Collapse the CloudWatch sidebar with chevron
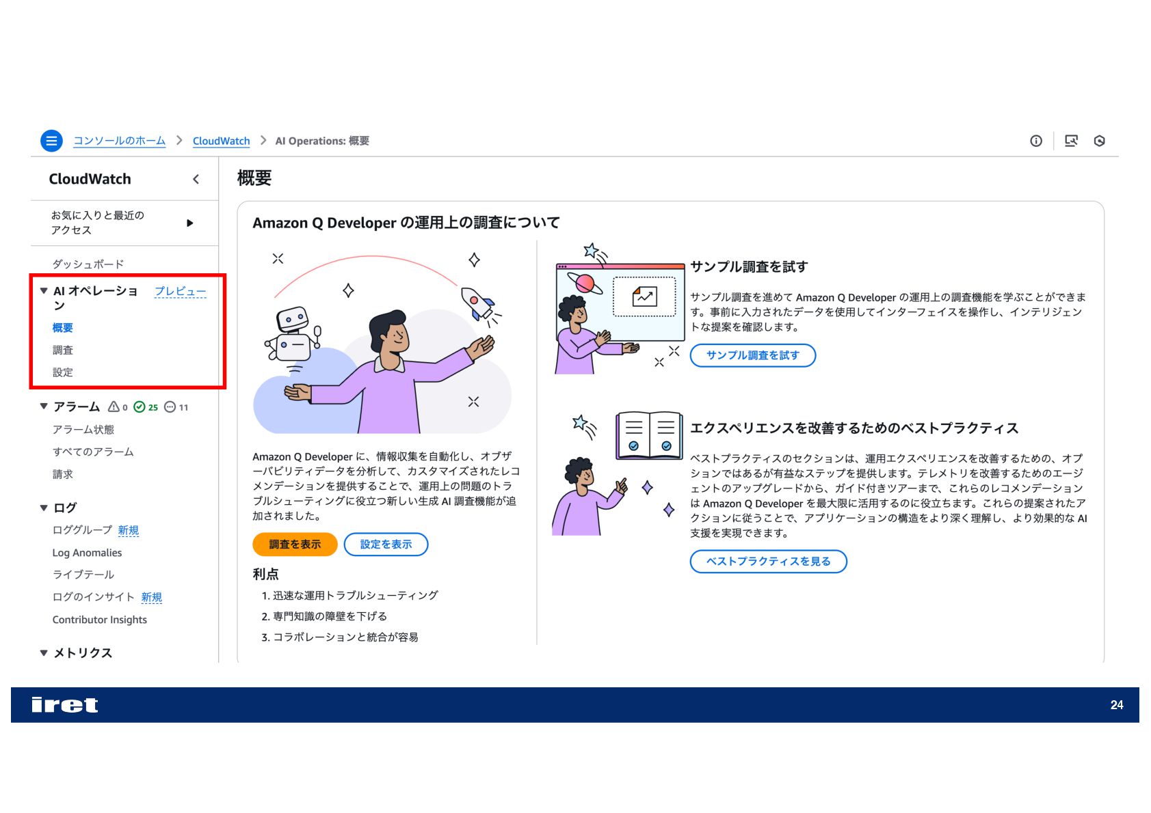 tap(196, 179)
